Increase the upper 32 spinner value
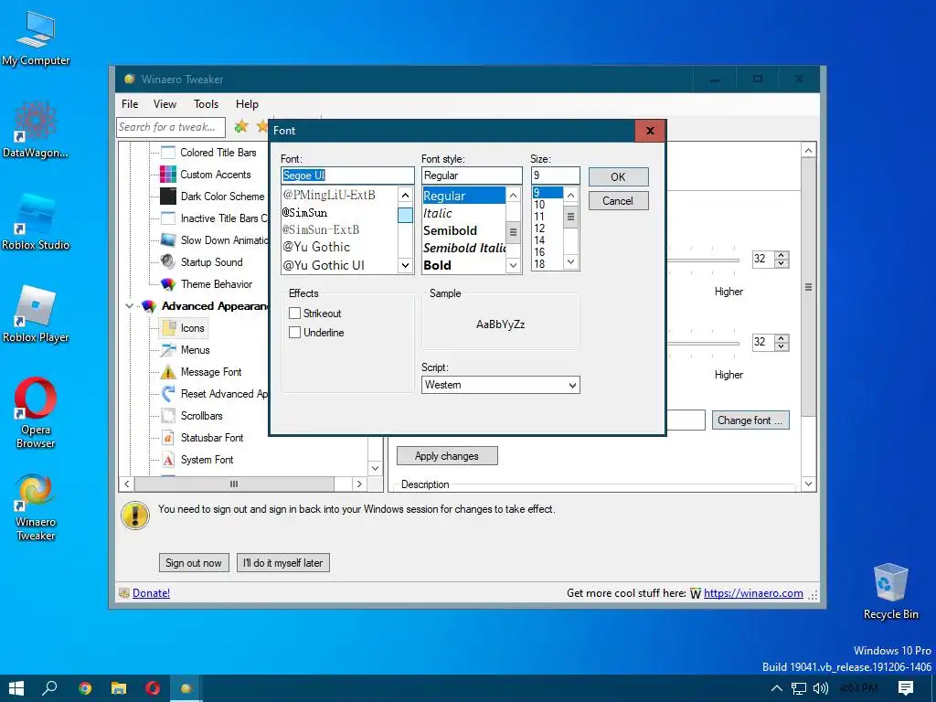The image size is (936, 702). 782,255
